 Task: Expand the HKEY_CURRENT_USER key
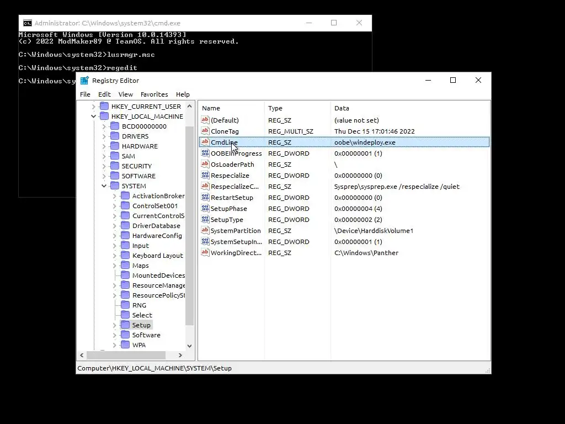click(x=94, y=107)
